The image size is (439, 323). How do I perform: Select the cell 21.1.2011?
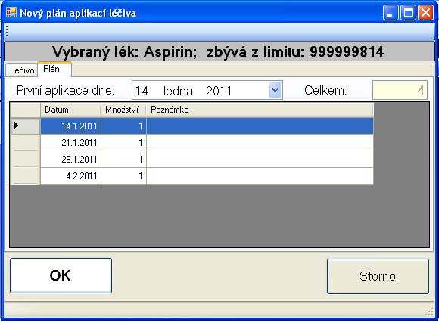[x=71, y=143]
